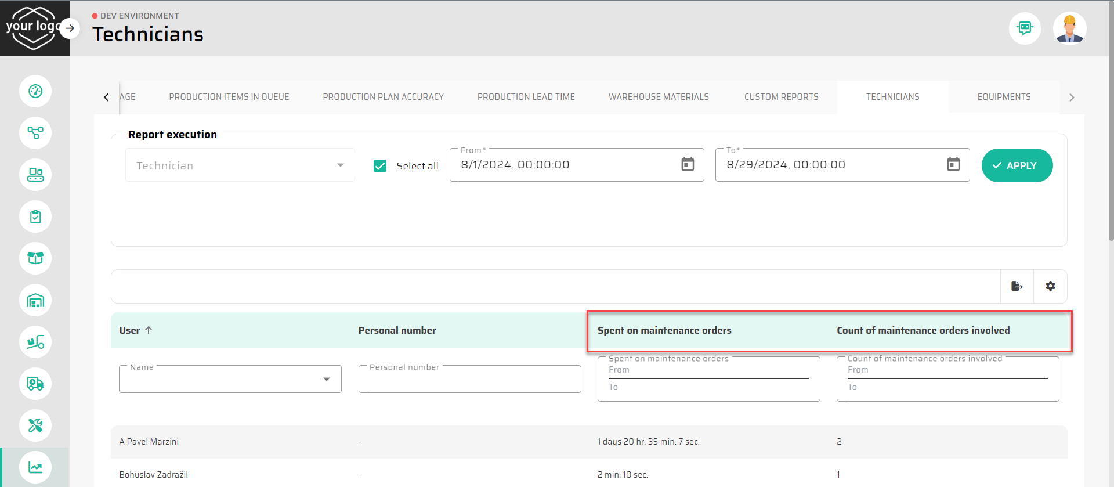Switch to the Custom Reports tab

[x=781, y=97]
